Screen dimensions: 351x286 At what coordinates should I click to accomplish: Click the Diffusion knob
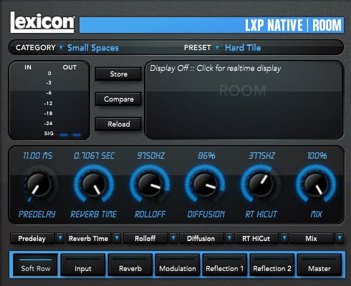pos(205,184)
